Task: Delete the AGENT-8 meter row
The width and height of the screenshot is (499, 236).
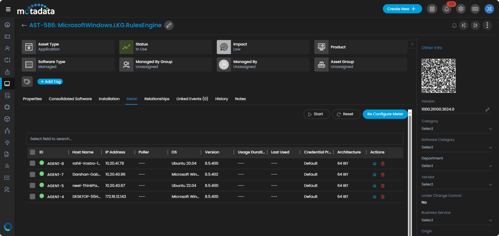Action: [x=383, y=164]
